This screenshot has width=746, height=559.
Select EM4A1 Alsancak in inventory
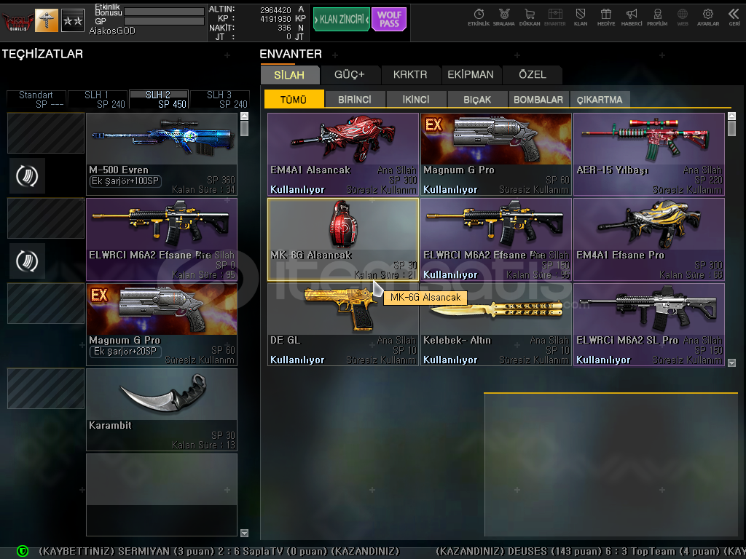(343, 154)
